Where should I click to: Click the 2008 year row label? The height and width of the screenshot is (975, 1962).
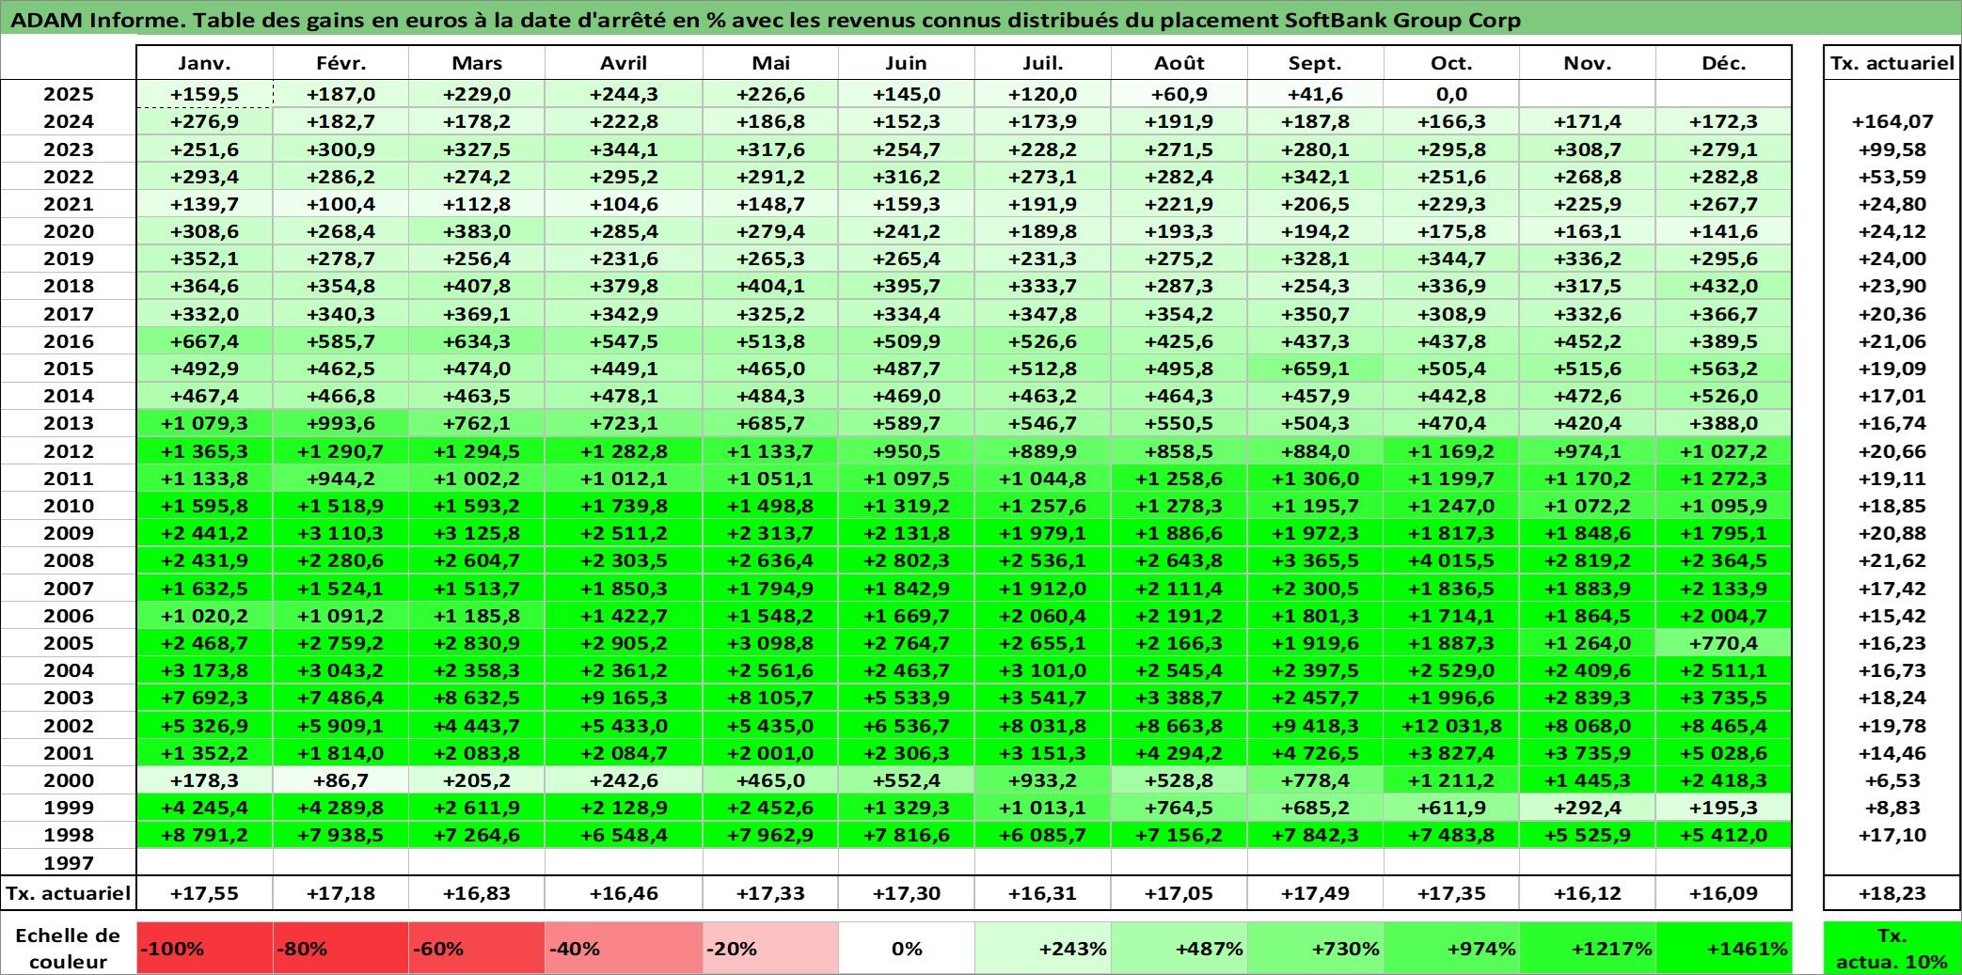[x=68, y=560]
